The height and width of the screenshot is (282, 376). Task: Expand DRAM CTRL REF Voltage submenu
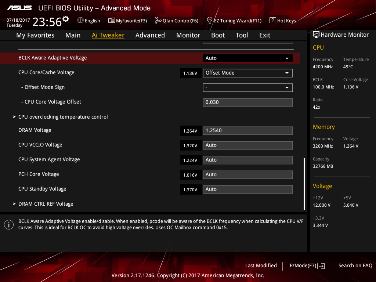coord(46,204)
